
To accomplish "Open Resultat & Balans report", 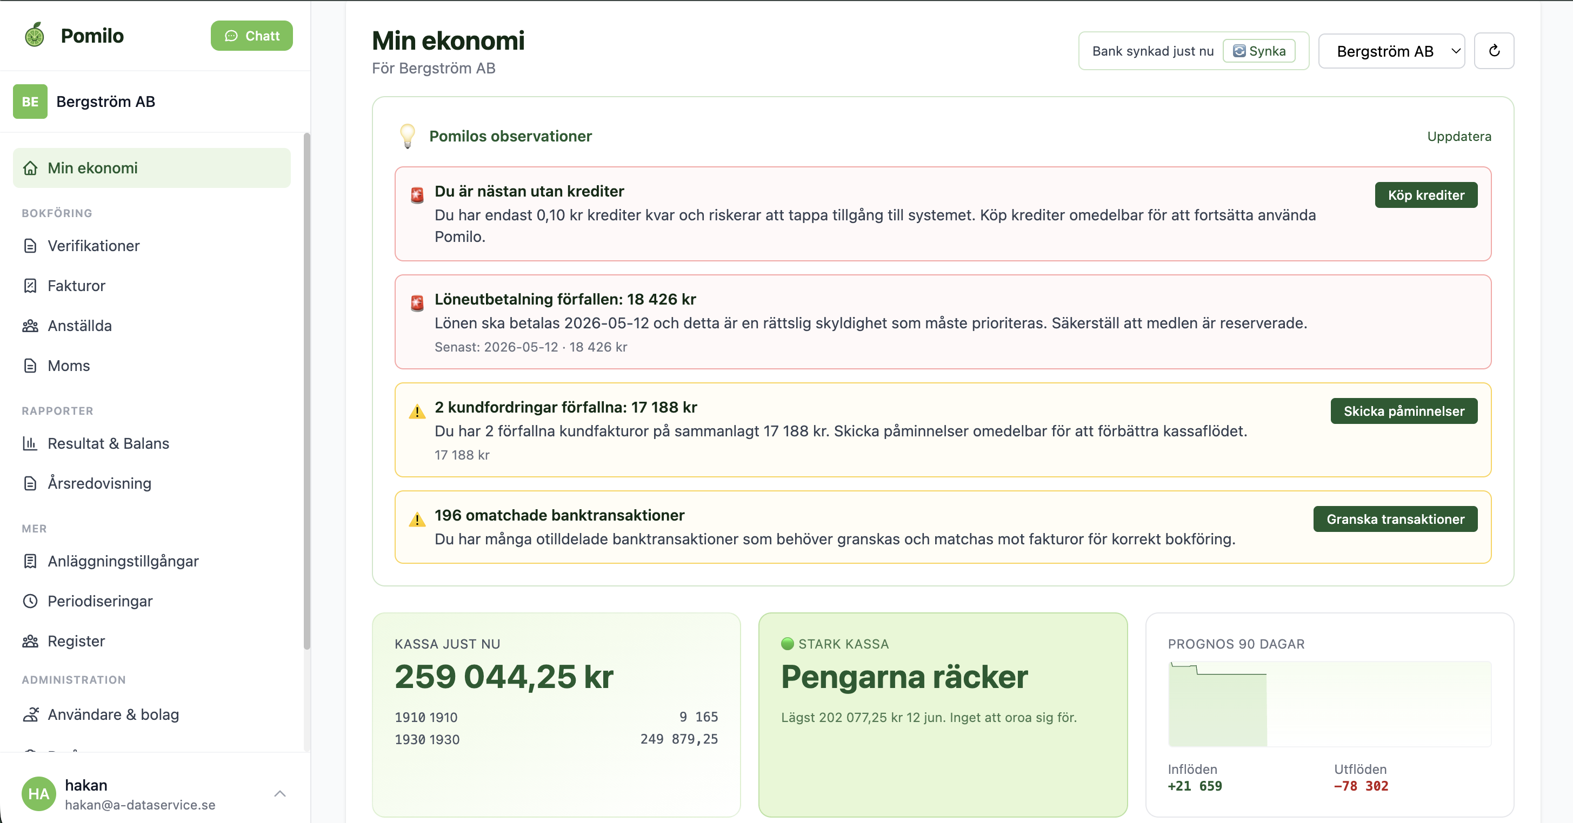I will pyautogui.click(x=108, y=443).
